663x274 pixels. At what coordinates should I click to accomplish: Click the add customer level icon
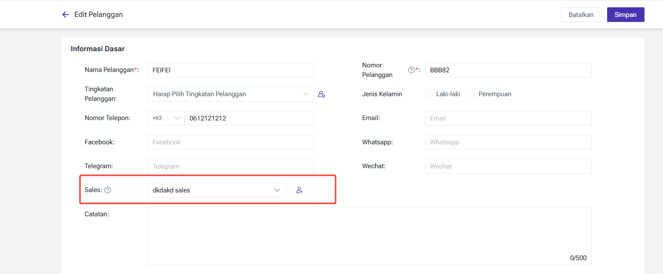321,94
